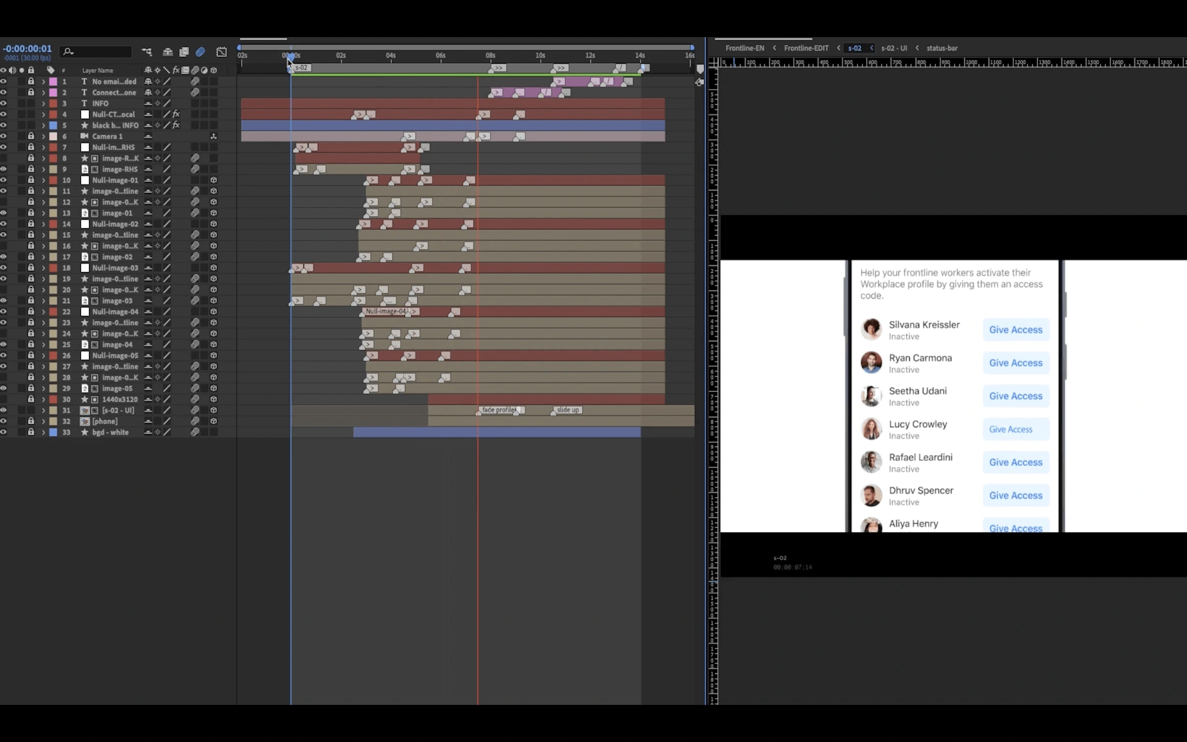Click the fx effects switch on Null-CT layer
The width and height of the screenshot is (1187, 742).
[x=176, y=114]
